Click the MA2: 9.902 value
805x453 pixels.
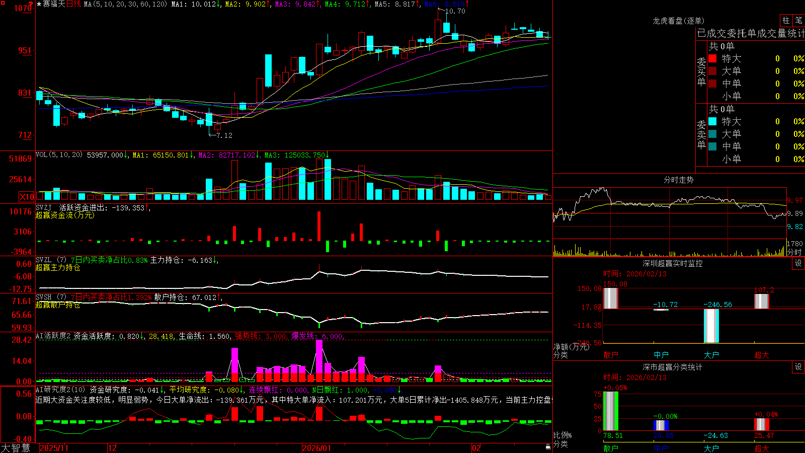pyautogui.click(x=248, y=4)
